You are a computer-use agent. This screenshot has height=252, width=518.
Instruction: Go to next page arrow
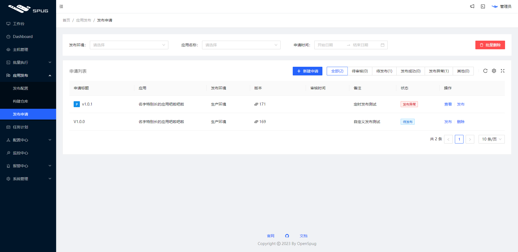click(470, 139)
